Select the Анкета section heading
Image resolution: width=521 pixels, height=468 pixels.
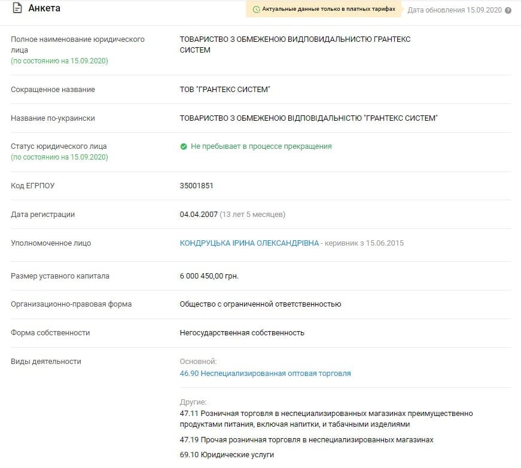[44, 9]
